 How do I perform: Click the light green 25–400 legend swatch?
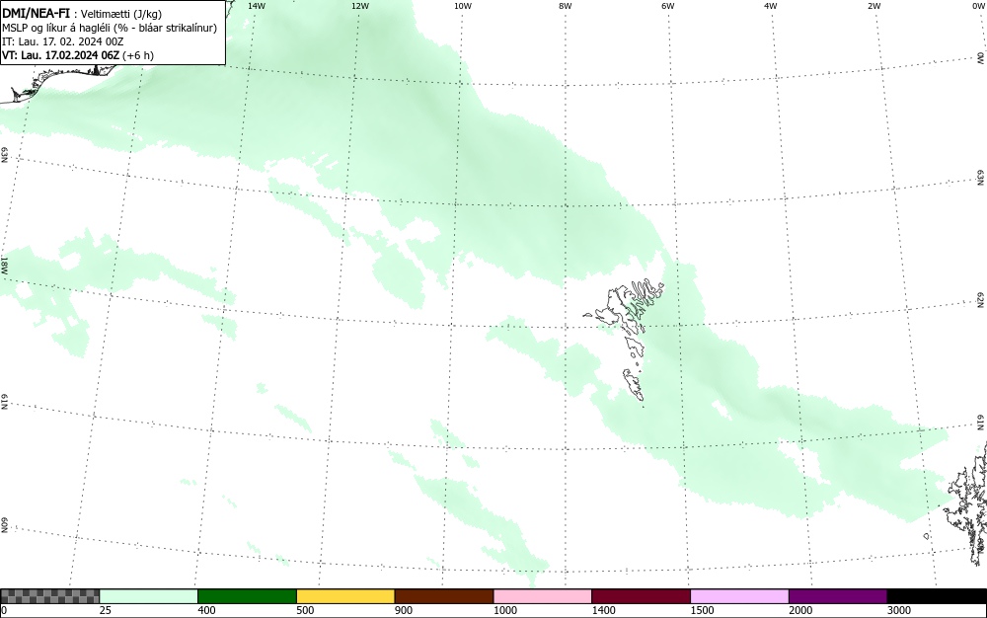pyautogui.click(x=149, y=596)
